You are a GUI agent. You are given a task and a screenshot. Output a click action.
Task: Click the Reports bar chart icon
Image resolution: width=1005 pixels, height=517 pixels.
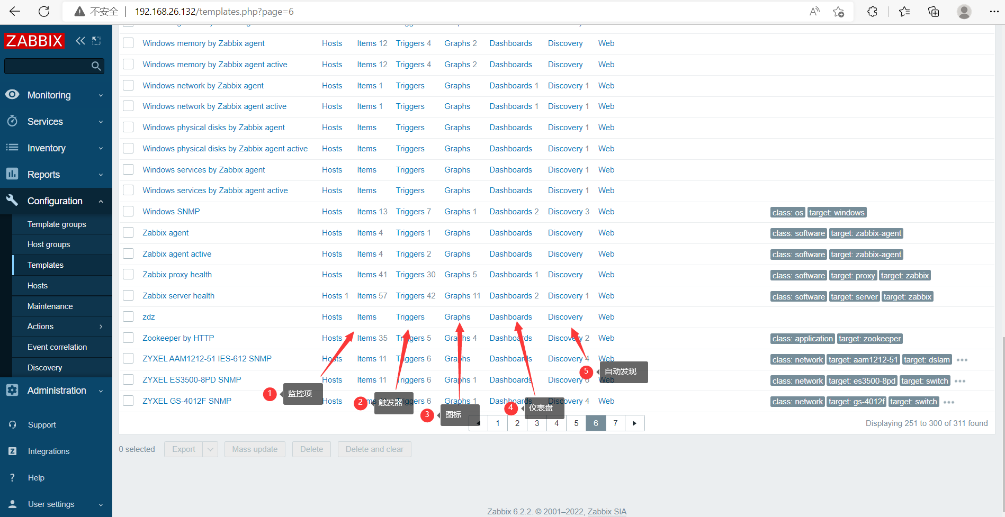(x=12, y=174)
